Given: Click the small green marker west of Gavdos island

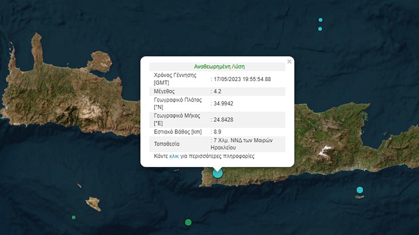Looking at the screenshot, I should click(x=73, y=217).
